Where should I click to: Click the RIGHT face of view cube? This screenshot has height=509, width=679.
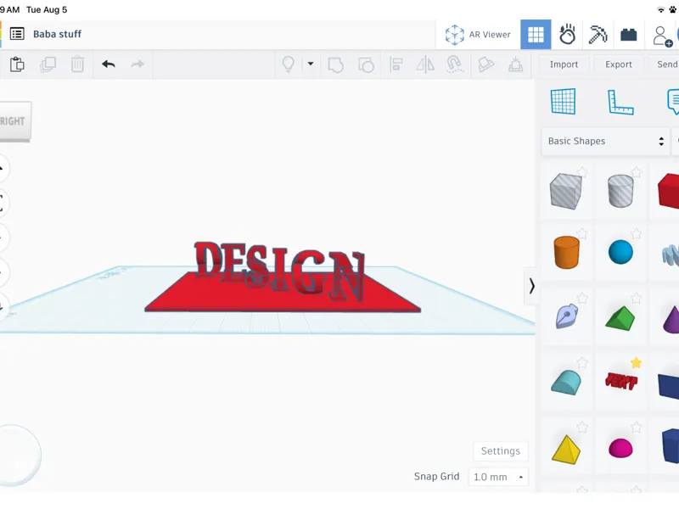pyautogui.click(x=14, y=121)
